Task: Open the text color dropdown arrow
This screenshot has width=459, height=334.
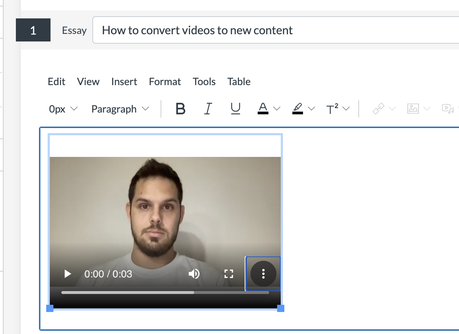Action: (277, 109)
